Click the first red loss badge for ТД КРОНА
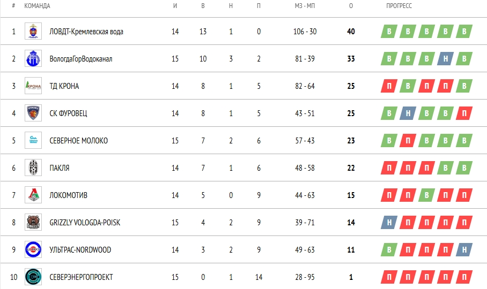Viewport: 487px width, 289px height. [x=388, y=86]
